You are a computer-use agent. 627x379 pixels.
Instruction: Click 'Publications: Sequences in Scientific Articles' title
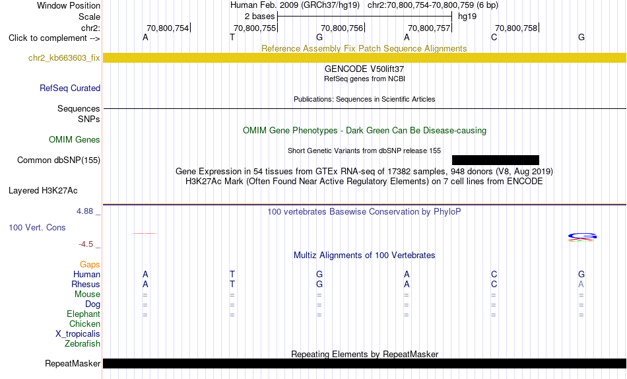click(x=364, y=99)
